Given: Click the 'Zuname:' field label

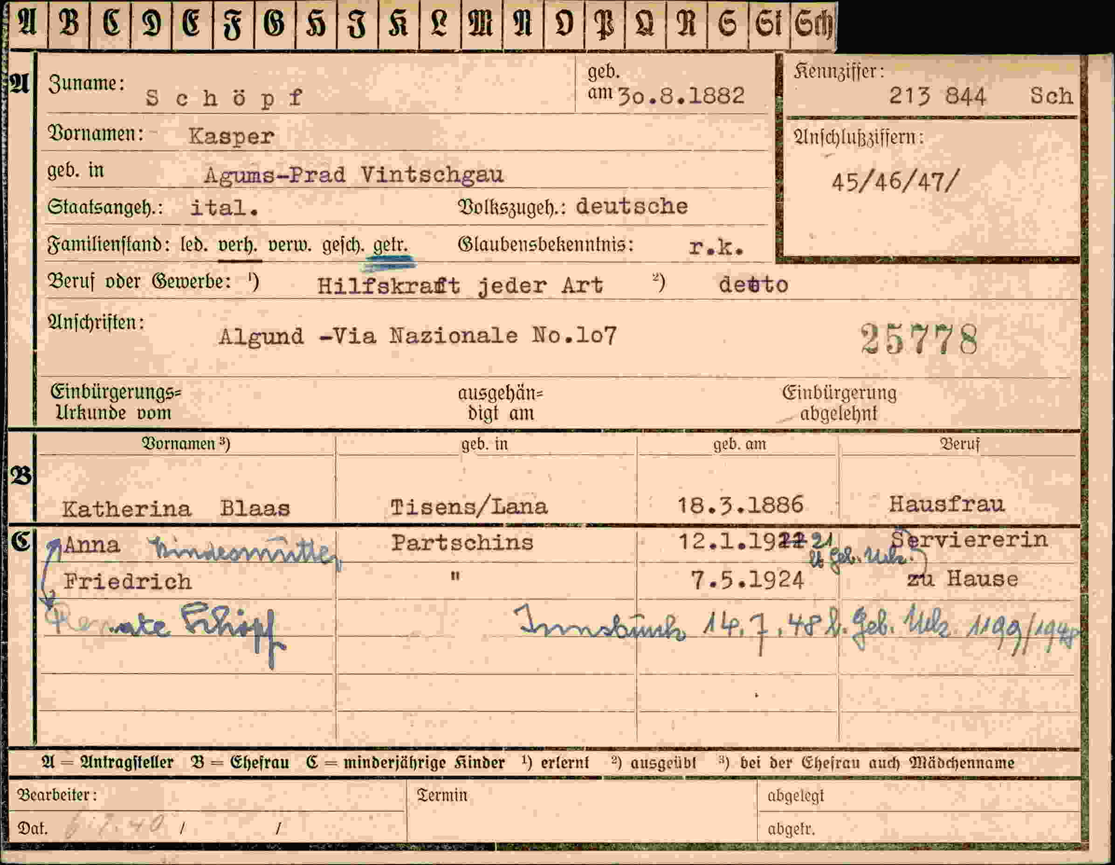Looking at the screenshot, I should point(86,83).
